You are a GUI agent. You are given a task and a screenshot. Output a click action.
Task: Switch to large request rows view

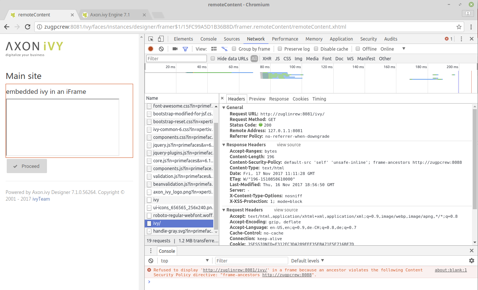click(x=214, y=49)
